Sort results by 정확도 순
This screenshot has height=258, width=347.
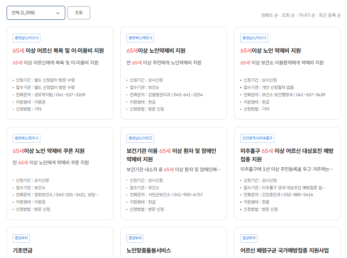pyautogui.click(x=269, y=15)
